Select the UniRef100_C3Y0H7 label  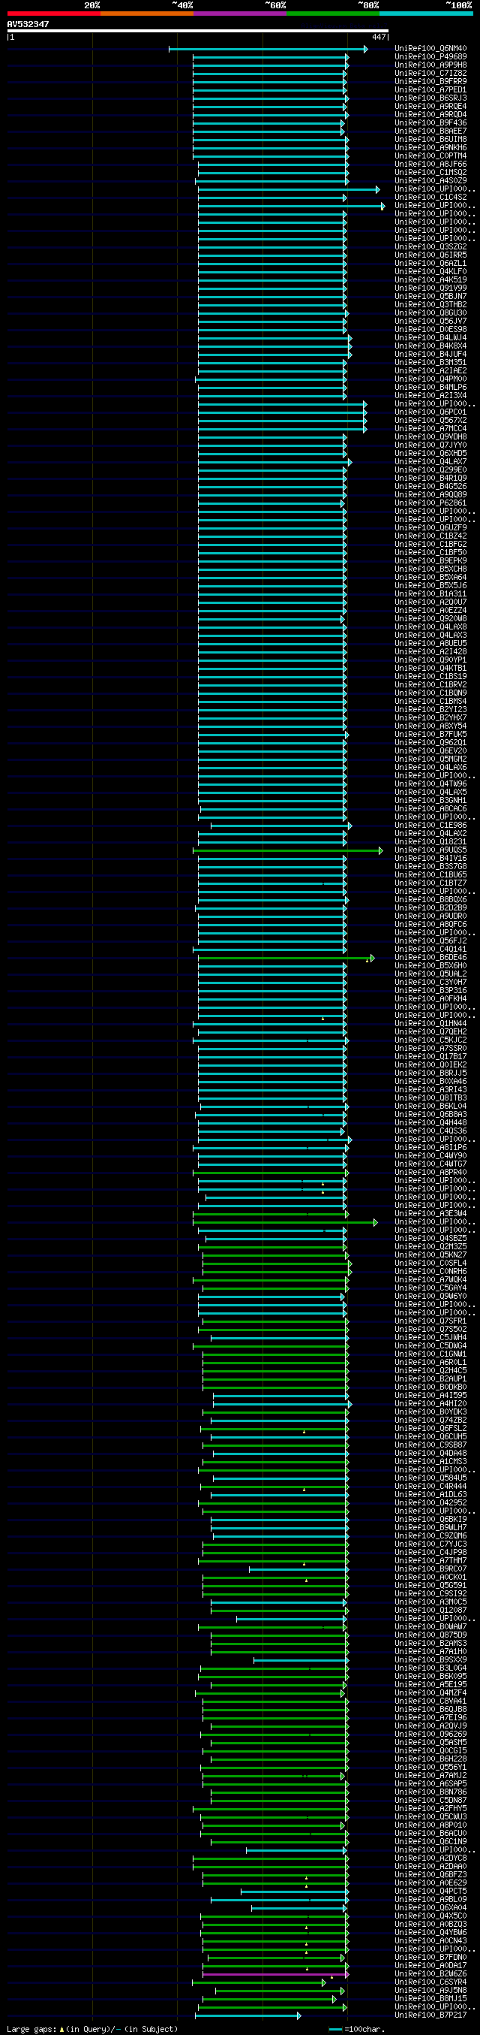(430, 983)
